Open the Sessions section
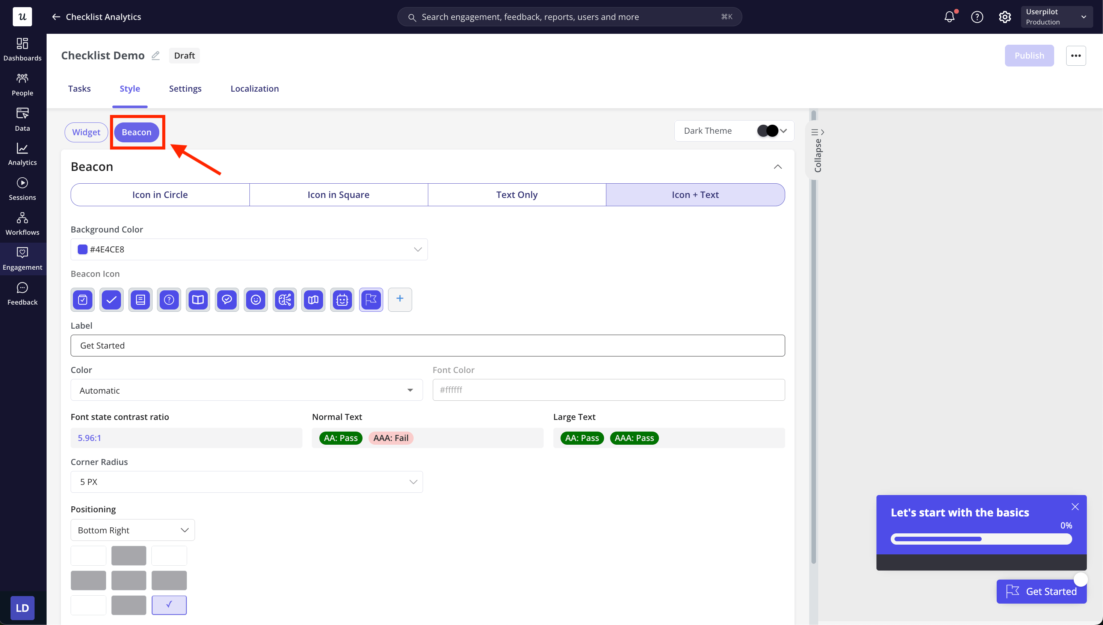The height and width of the screenshot is (625, 1103). [x=22, y=189]
